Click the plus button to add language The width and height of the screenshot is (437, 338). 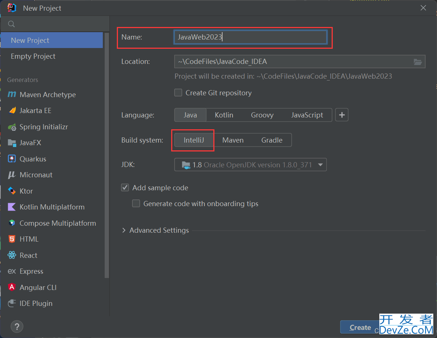click(x=342, y=115)
